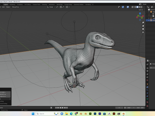Select rendered viewport shading

pyautogui.click(x=141, y=7)
